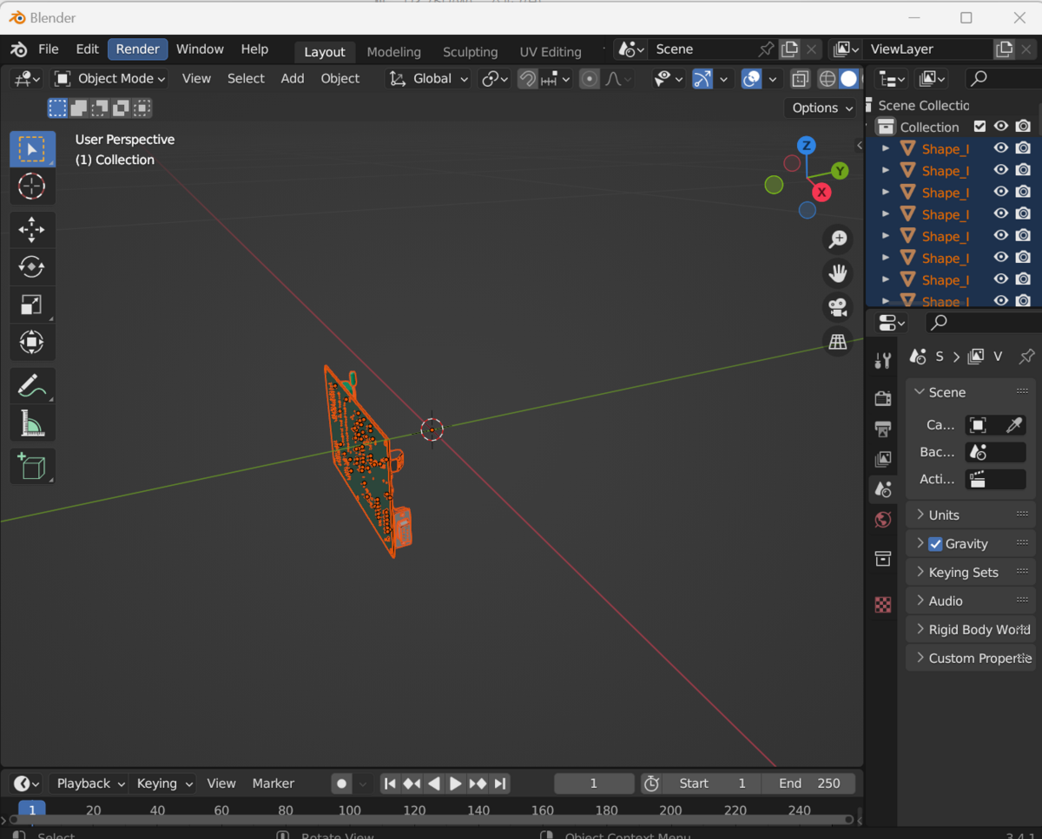
Task: Click the current frame field showing 1
Action: click(594, 783)
